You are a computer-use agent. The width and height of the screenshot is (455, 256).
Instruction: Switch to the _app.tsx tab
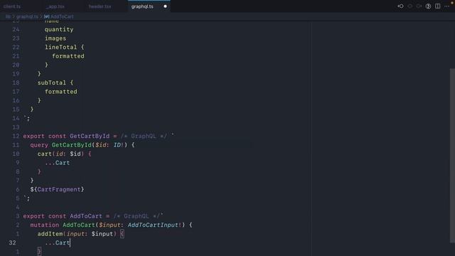55,6
